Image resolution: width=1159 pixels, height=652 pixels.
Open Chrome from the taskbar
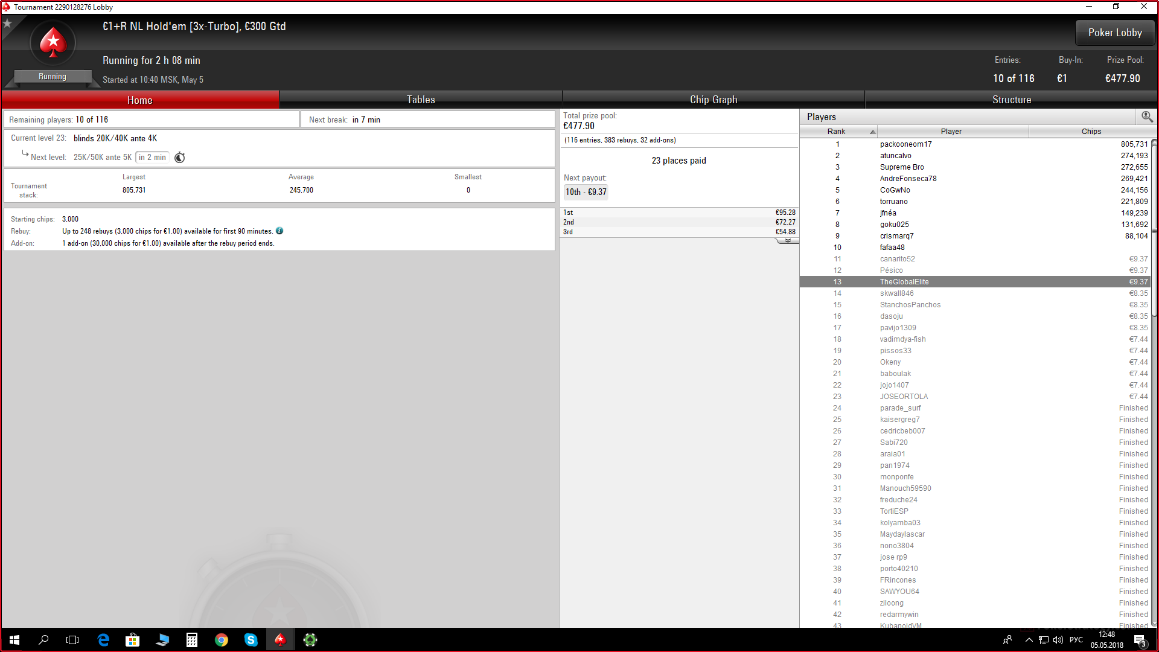pyautogui.click(x=222, y=640)
